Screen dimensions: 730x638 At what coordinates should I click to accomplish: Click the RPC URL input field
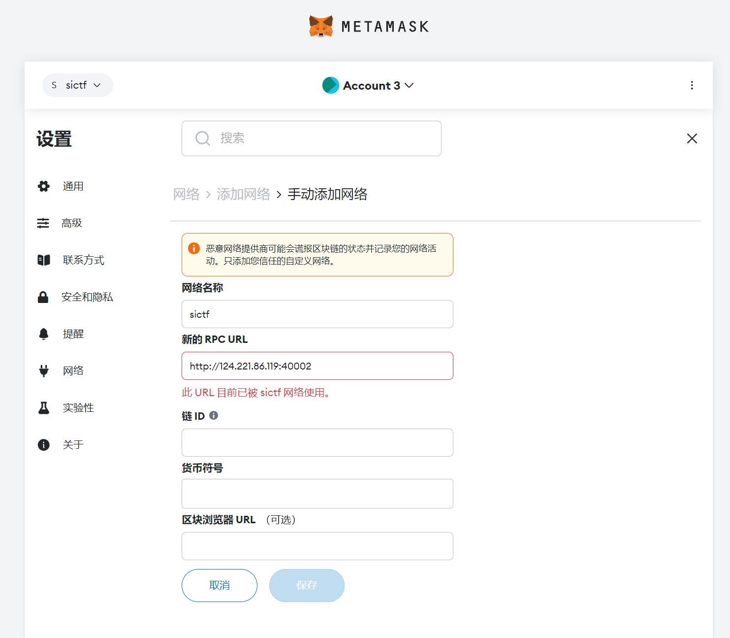[317, 366]
